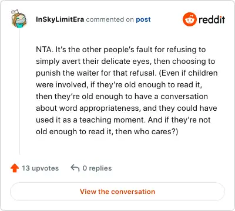Click the "View the conversation" button
The height and width of the screenshot is (211, 235).
click(x=117, y=192)
